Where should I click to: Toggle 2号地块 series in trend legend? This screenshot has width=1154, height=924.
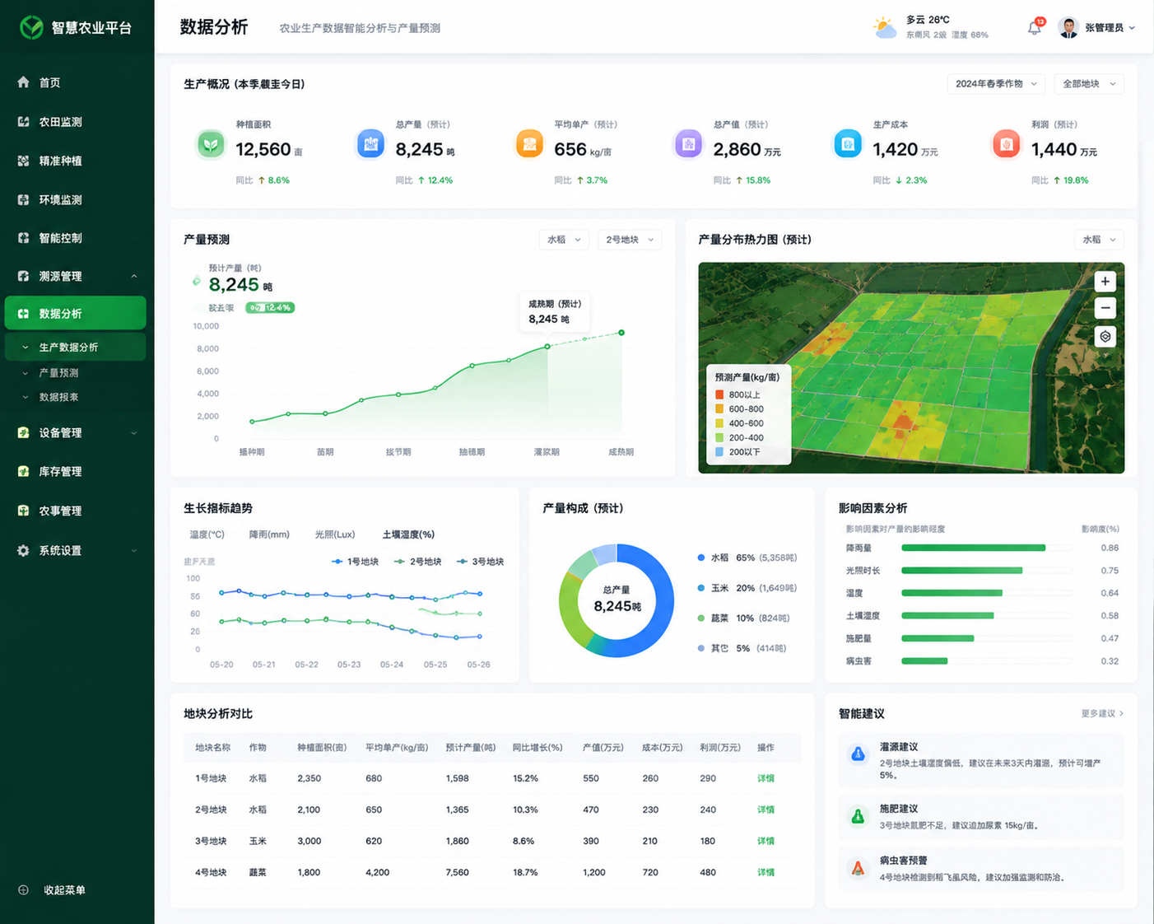(417, 562)
